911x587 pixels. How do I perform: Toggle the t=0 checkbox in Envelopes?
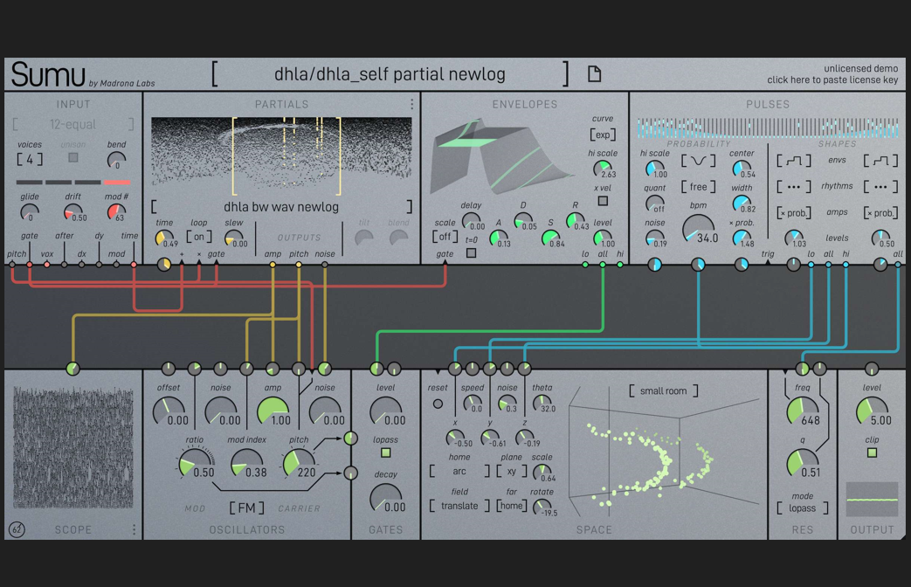pos(471,253)
